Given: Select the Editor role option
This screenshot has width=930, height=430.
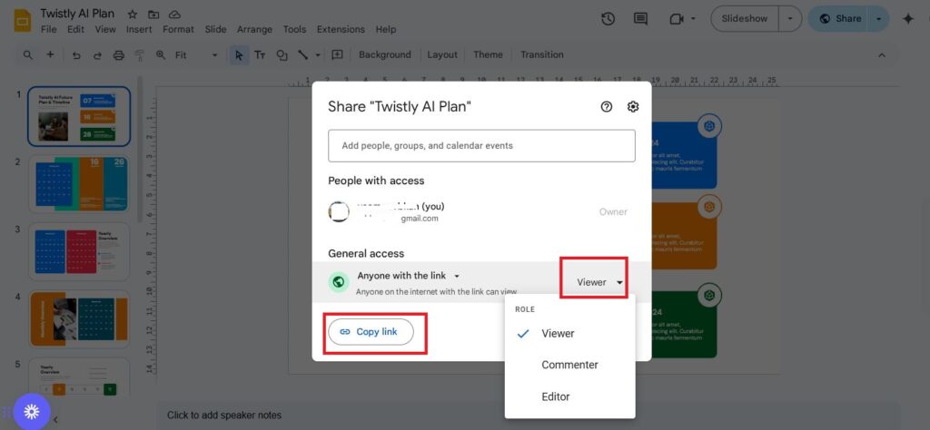Looking at the screenshot, I should [x=569, y=396].
